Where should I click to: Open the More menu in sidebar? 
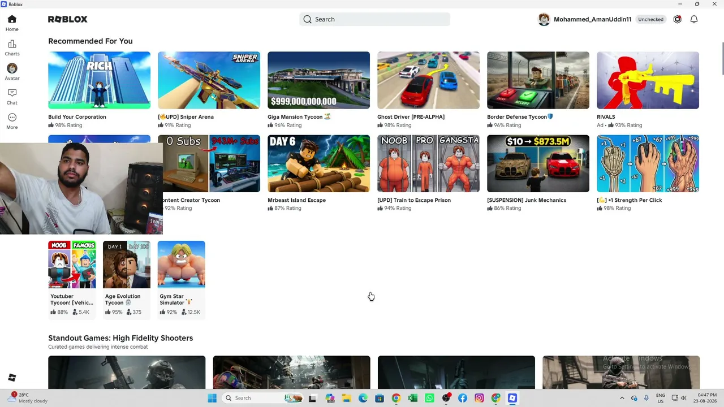[x=12, y=121]
